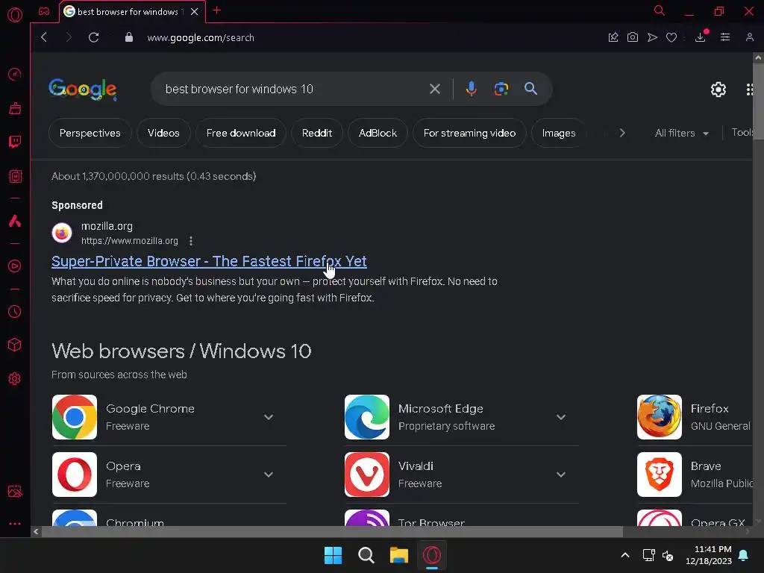This screenshot has width=764, height=573.
Task: Select the Images filter chip
Action: pos(558,133)
